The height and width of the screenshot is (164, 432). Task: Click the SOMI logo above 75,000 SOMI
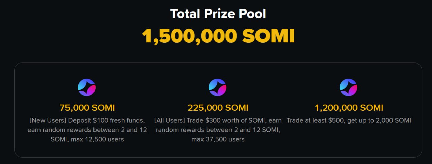point(87,87)
